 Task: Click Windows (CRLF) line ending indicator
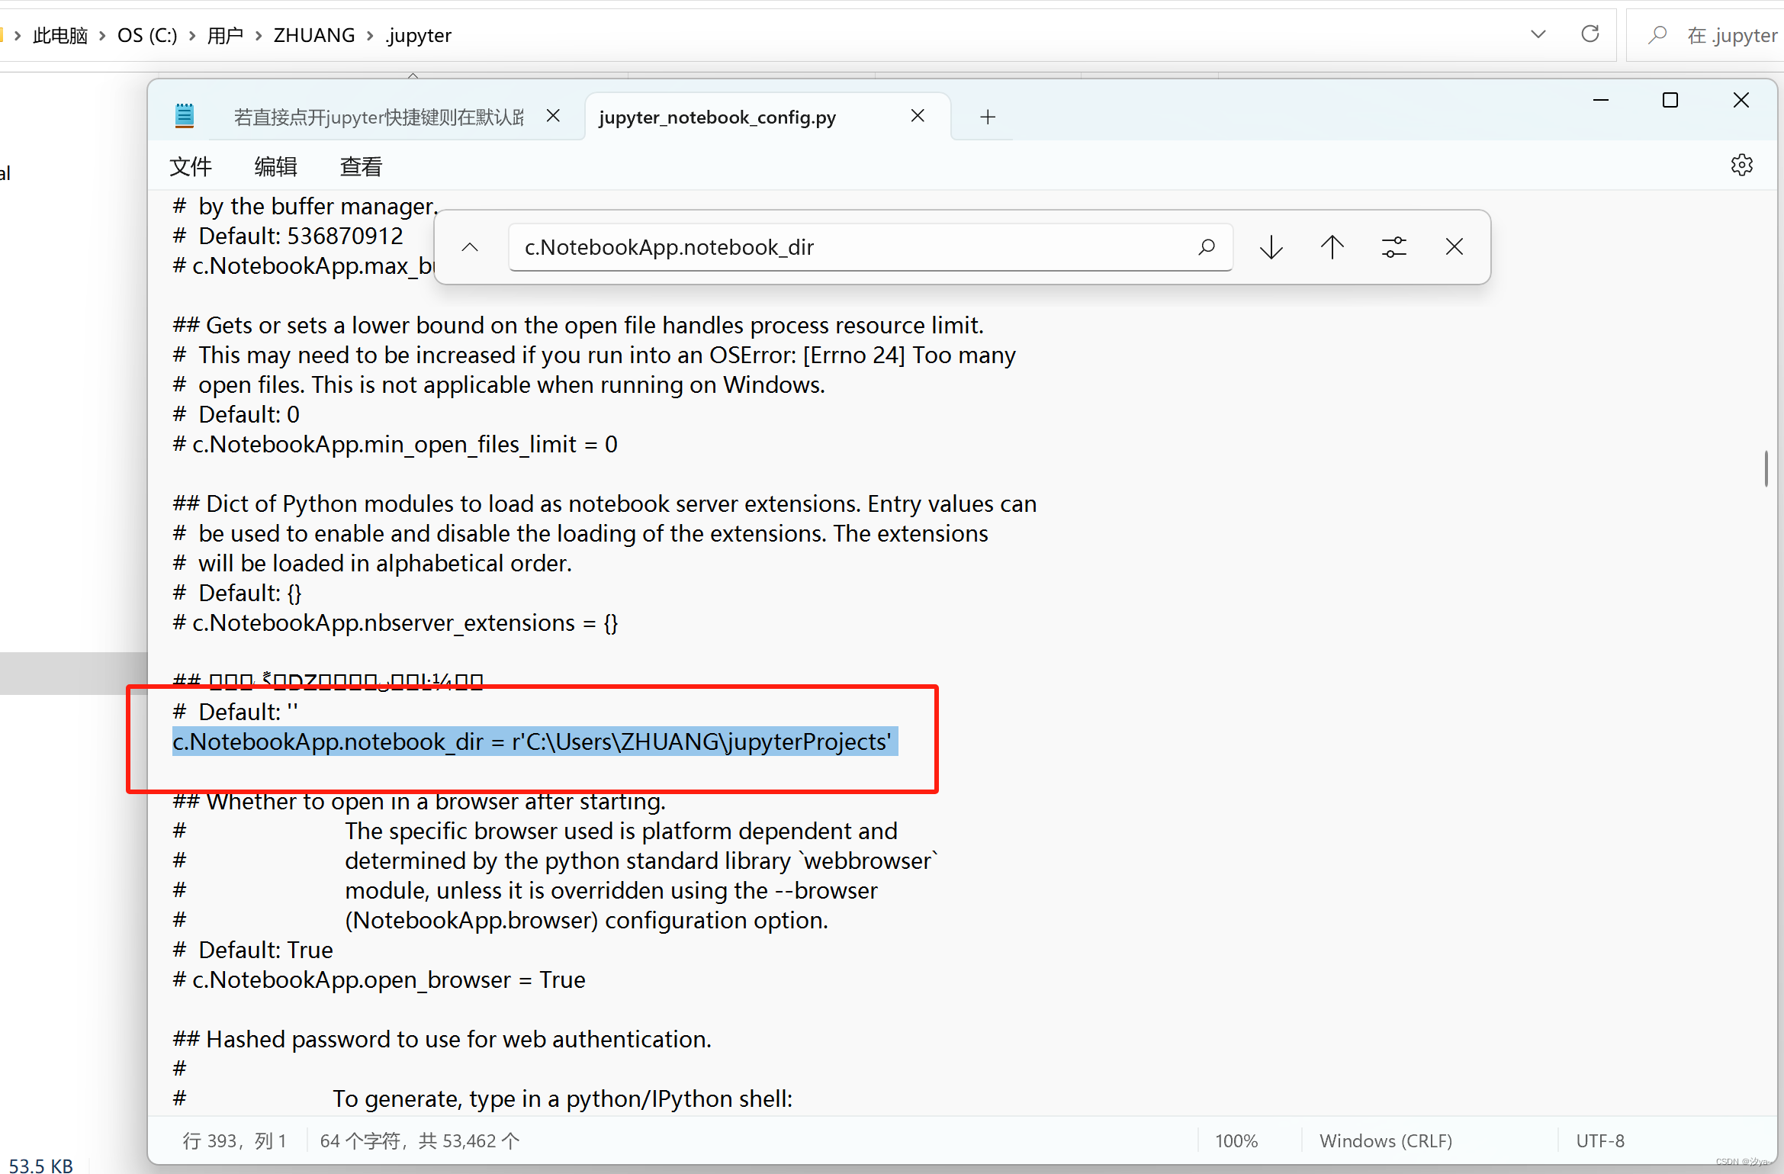(1386, 1140)
